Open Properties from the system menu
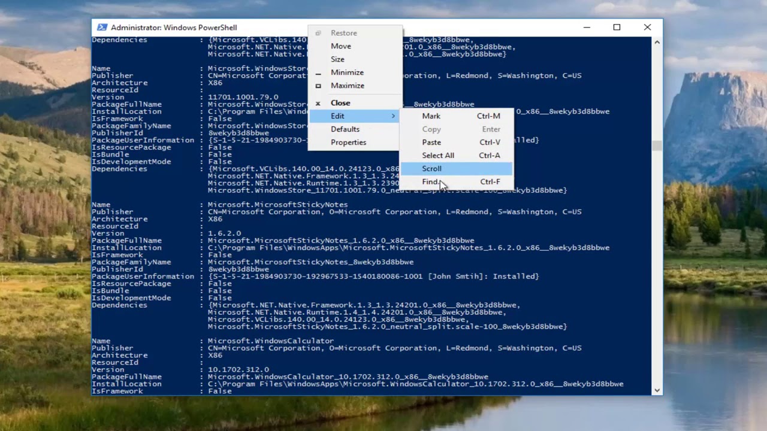 point(355,142)
